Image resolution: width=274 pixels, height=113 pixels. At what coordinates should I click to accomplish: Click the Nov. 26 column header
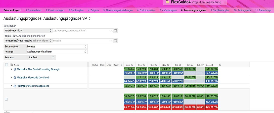(x=166, y=65)
